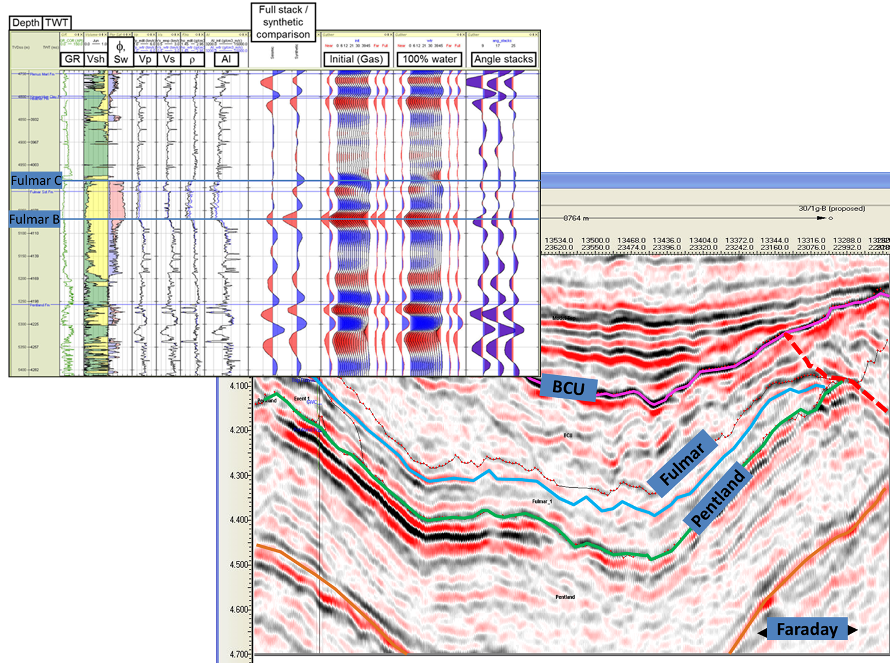Image resolution: width=890 pixels, height=663 pixels.
Task: Click the Angle stacks panel label
Action: pyautogui.click(x=503, y=59)
